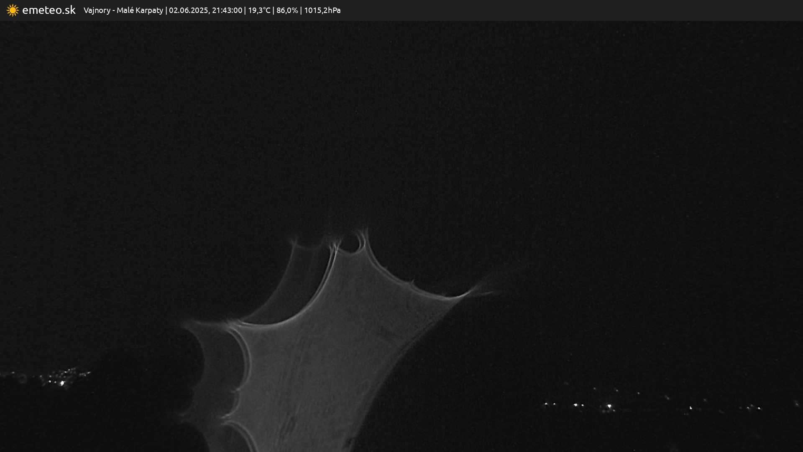The height and width of the screenshot is (452, 803).
Task: Click the left anchor point of the web
Action: click(187, 324)
